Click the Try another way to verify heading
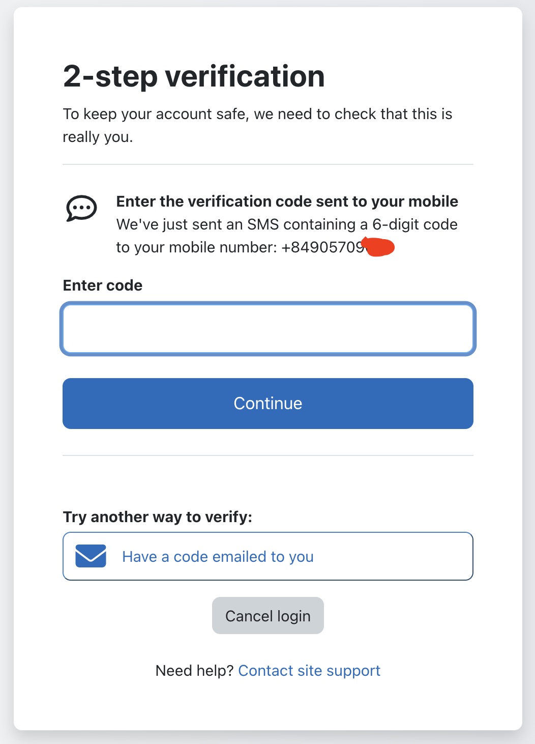The height and width of the screenshot is (744, 535). [x=158, y=517]
